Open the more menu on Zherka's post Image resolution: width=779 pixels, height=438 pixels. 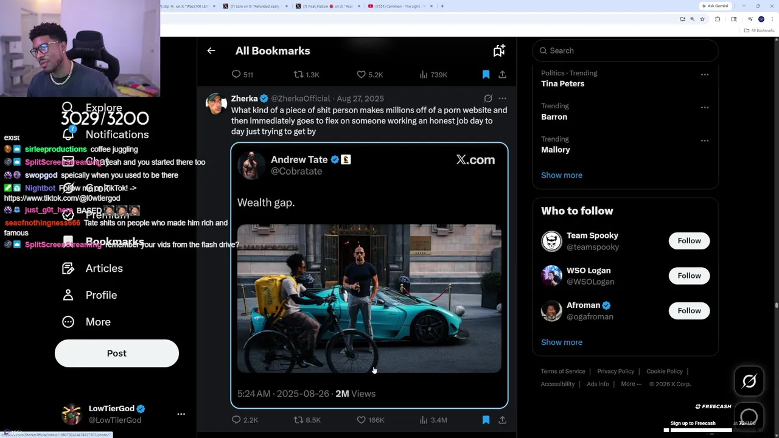coord(502,99)
